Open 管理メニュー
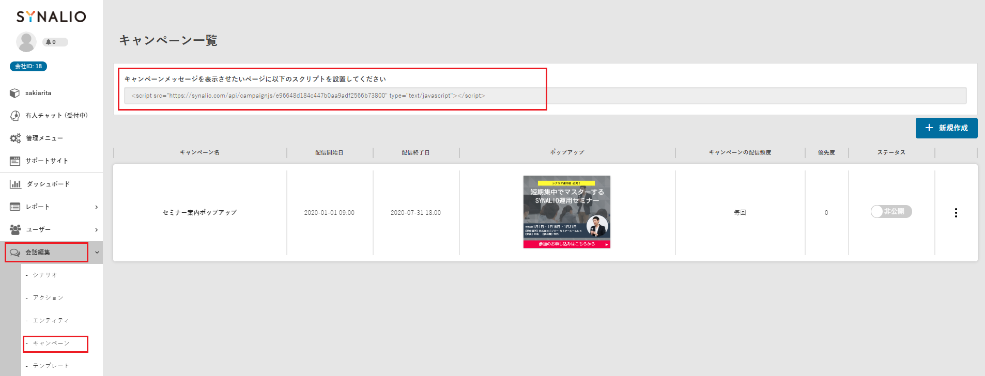This screenshot has width=985, height=376. [44, 138]
